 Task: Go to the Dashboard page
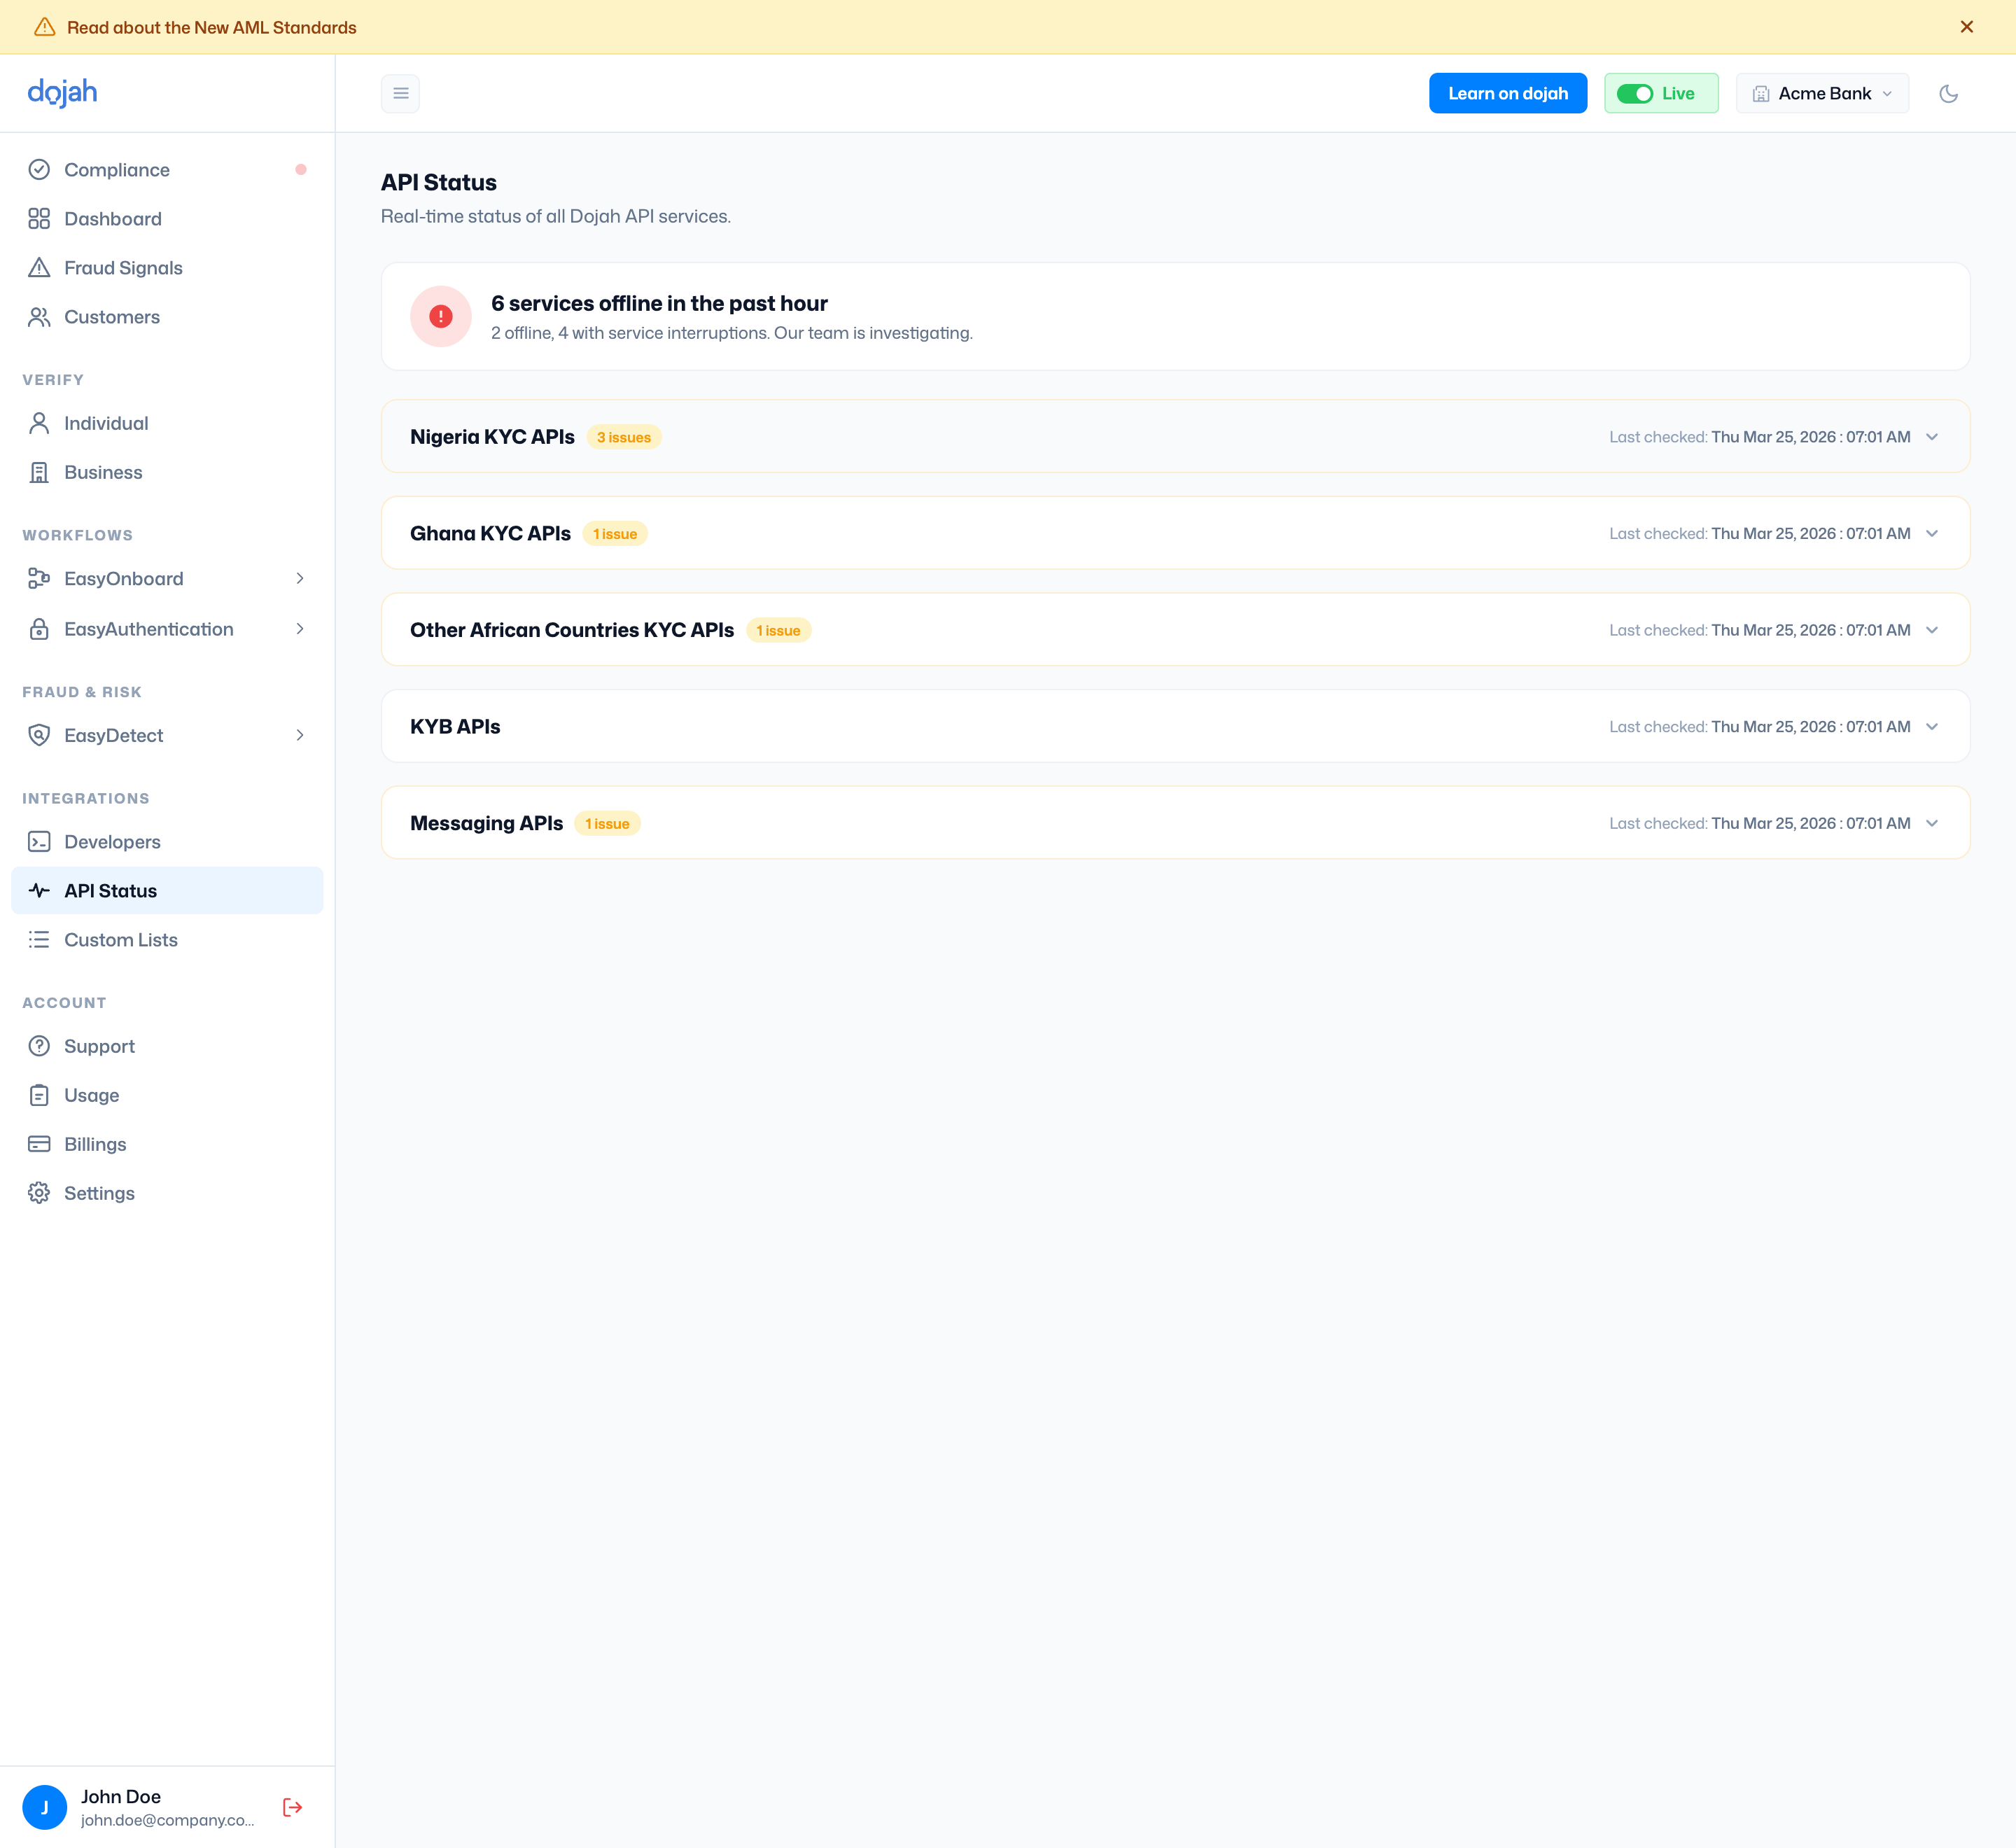click(167, 219)
